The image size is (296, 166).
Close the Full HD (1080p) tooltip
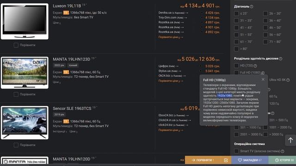(263, 79)
